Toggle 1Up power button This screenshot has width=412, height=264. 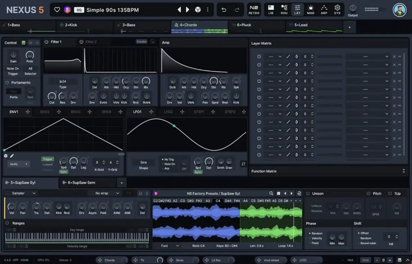tap(390, 193)
